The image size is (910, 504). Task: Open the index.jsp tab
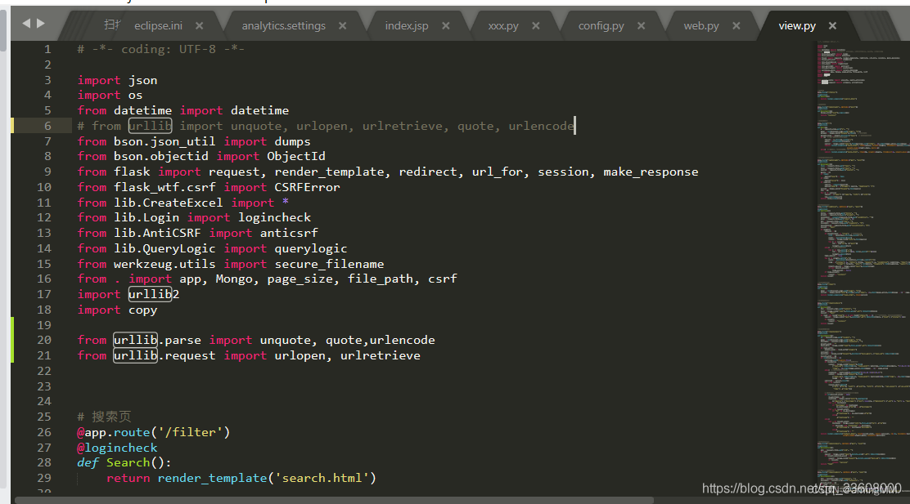coord(406,25)
